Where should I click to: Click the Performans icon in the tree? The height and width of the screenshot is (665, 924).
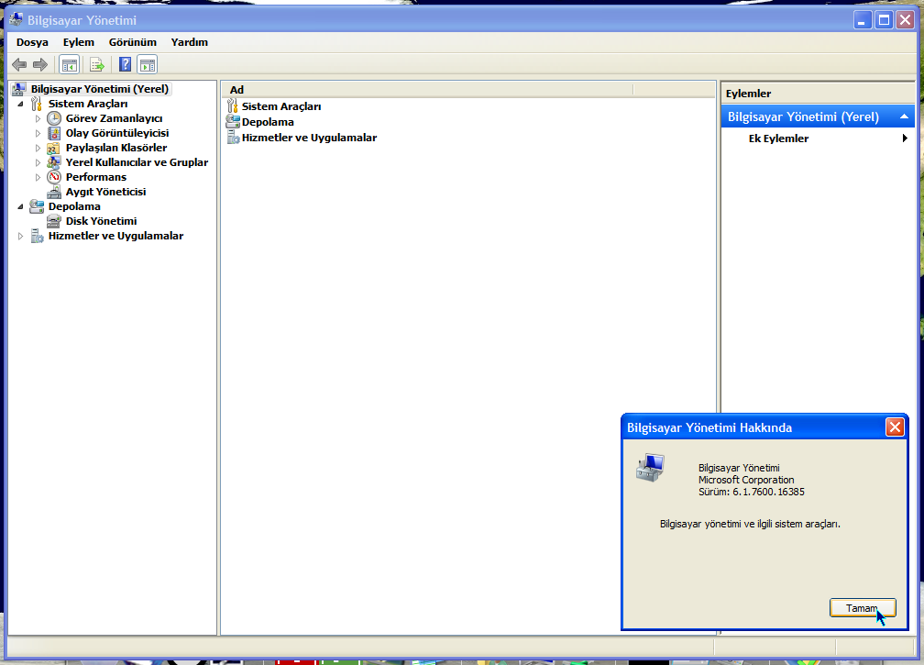pyautogui.click(x=54, y=177)
